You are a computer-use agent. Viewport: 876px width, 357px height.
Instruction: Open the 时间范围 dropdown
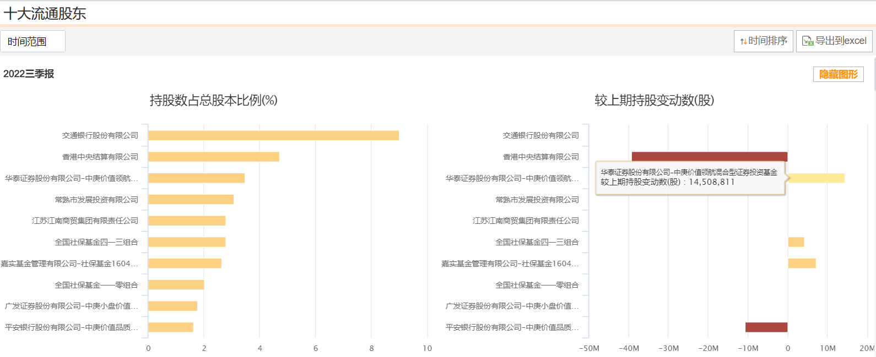pos(33,41)
